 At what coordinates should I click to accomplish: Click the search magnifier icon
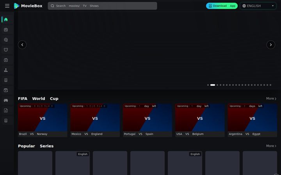52,6
